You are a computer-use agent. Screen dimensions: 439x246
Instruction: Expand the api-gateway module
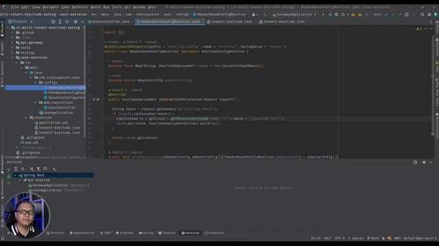12,42
